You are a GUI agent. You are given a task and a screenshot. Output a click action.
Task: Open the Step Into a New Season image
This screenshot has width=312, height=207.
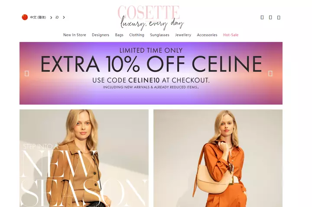(x=84, y=158)
